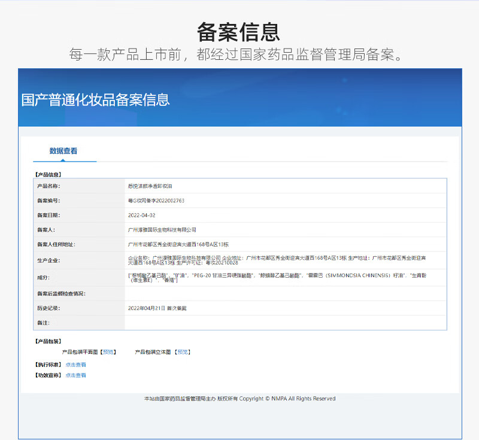The height and width of the screenshot is (440, 479).
Task: Click the 备案信息 main heading
Action: [238, 32]
